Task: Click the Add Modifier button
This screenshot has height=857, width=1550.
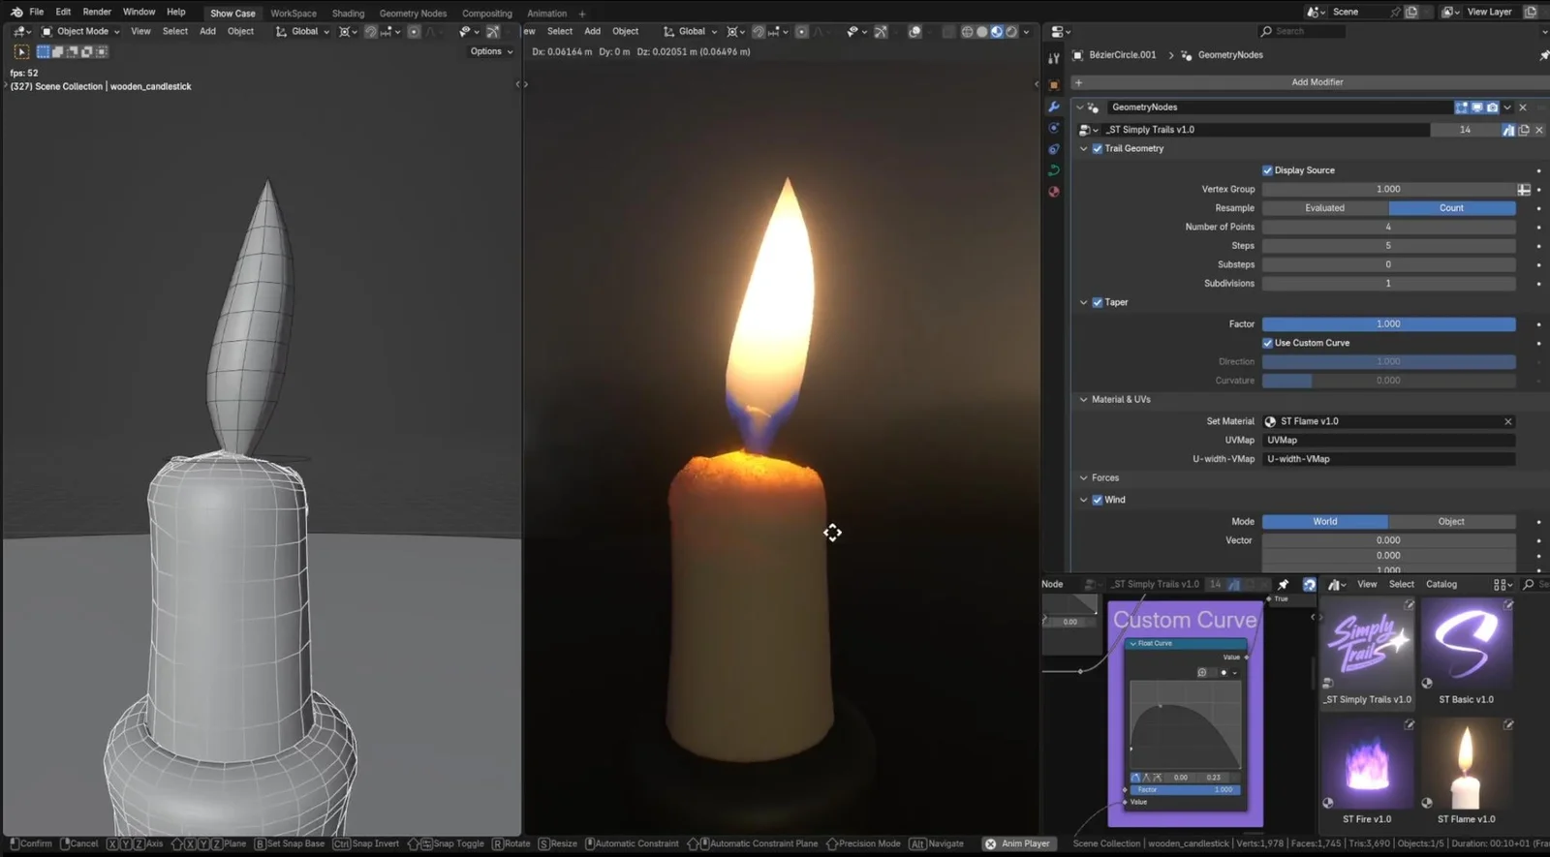Action: click(x=1316, y=82)
